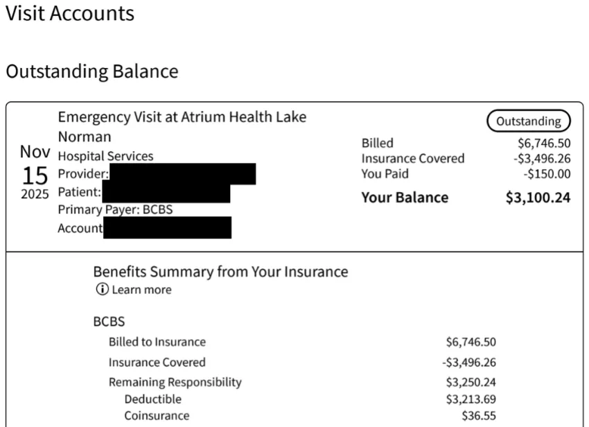The image size is (589, 427).
Task: Click the Hospital Services label
Action: (x=105, y=156)
